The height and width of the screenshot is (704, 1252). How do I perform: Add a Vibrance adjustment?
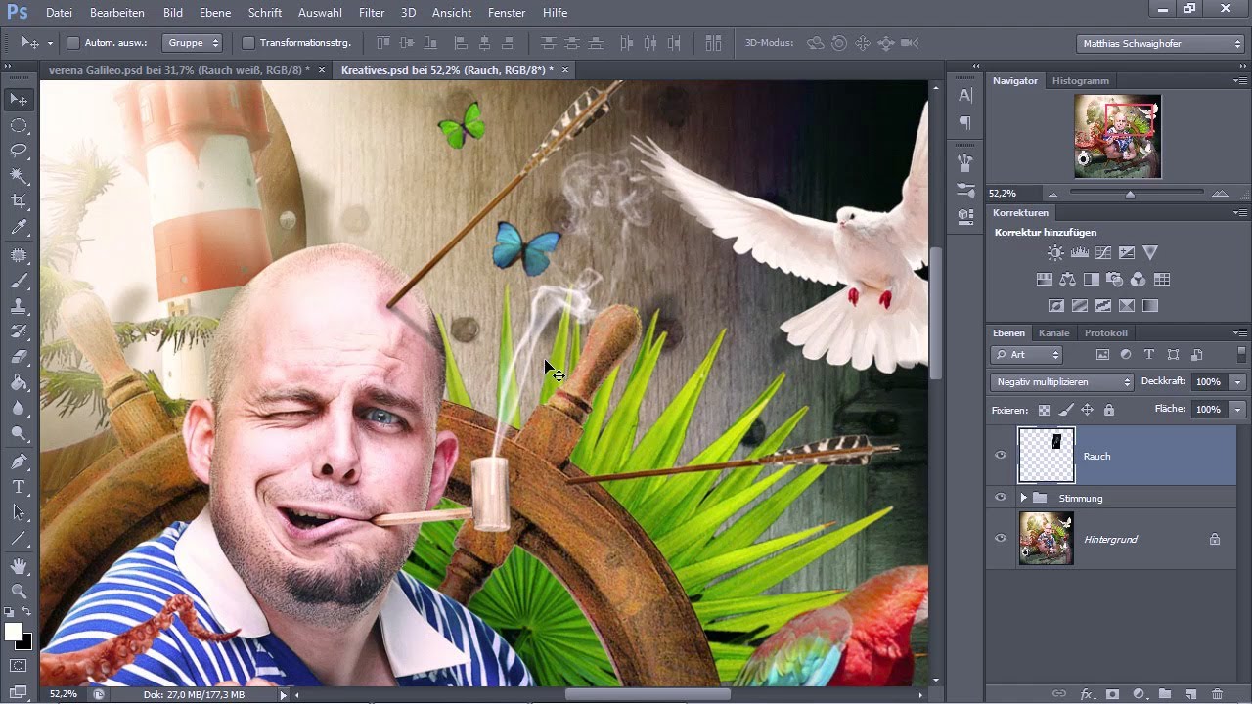(x=1149, y=252)
